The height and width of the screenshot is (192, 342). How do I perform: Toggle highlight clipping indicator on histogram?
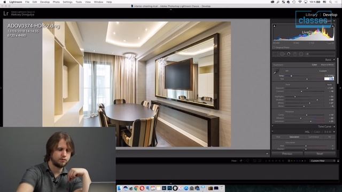[x=333, y=26]
